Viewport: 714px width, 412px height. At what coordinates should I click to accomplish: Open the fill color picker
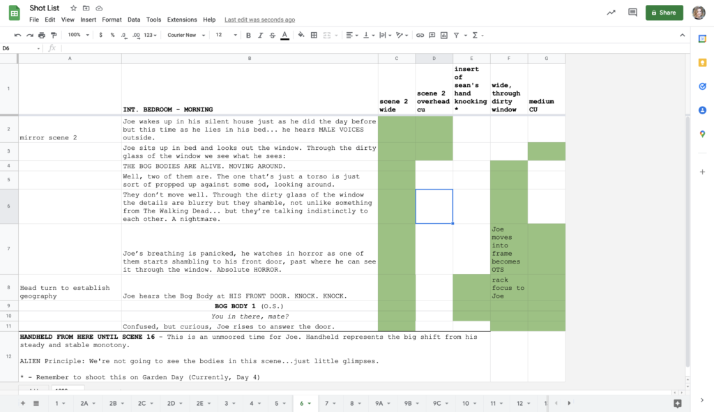pyautogui.click(x=301, y=35)
